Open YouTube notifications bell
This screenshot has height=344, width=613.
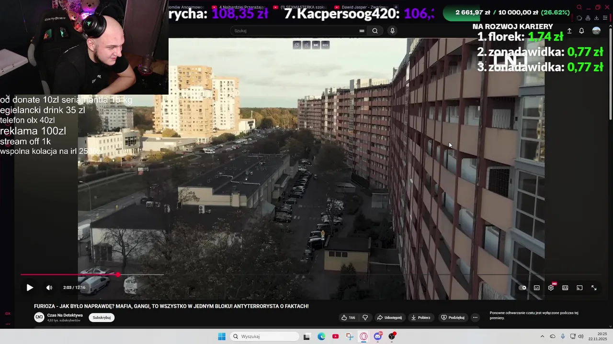pyautogui.click(x=581, y=31)
